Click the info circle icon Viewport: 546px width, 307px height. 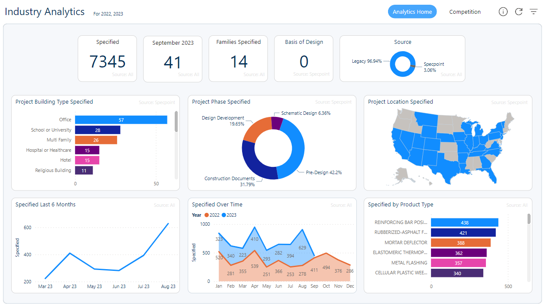pyautogui.click(x=503, y=12)
